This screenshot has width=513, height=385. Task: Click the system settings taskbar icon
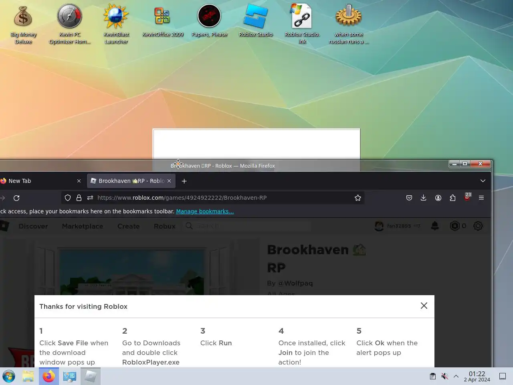tap(70, 376)
